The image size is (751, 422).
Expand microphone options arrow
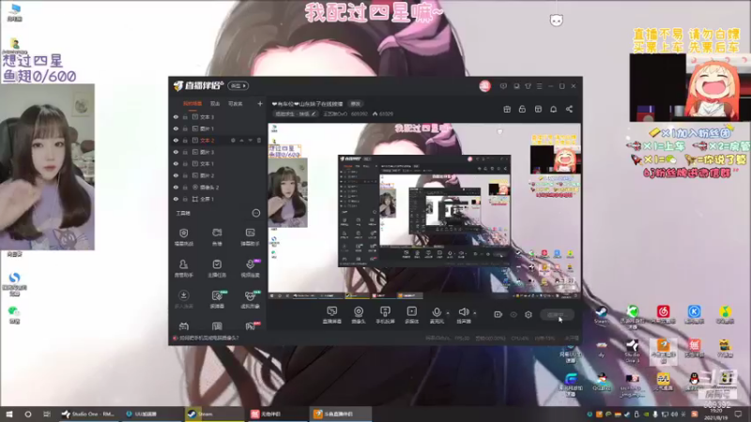point(448,313)
